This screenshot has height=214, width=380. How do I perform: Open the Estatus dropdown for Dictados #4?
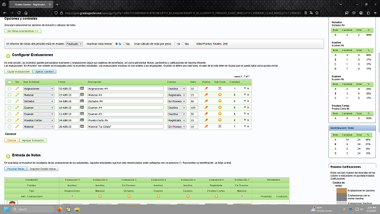click(177, 101)
